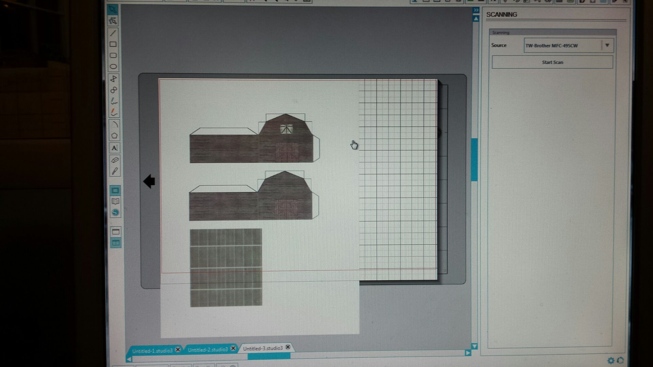Pick the Regular Polygon tool

click(x=114, y=136)
